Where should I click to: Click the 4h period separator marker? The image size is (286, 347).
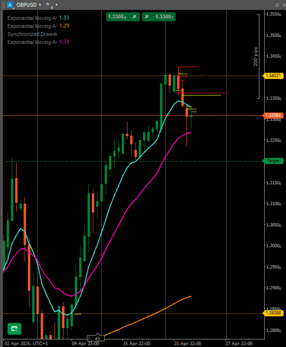pyautogui.click(x=96, y=338)
